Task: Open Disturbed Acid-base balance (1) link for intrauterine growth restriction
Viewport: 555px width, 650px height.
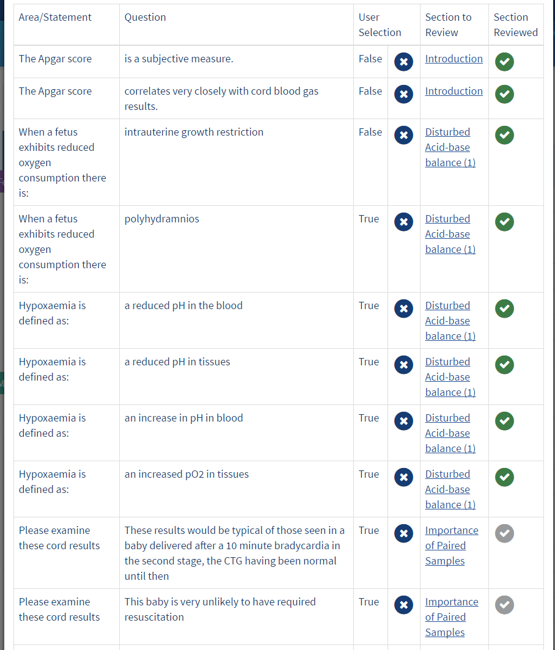Action: point(450,147)
